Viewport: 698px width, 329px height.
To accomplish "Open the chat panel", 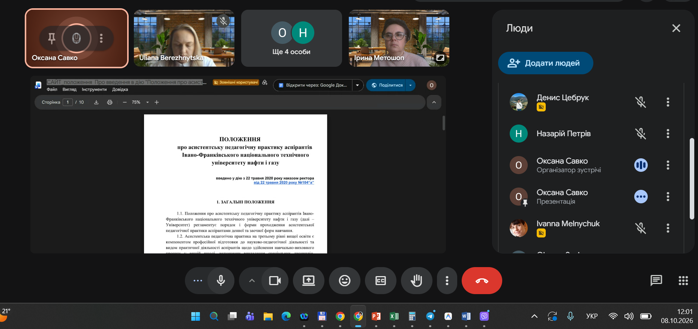I will [x=656, y=281].
